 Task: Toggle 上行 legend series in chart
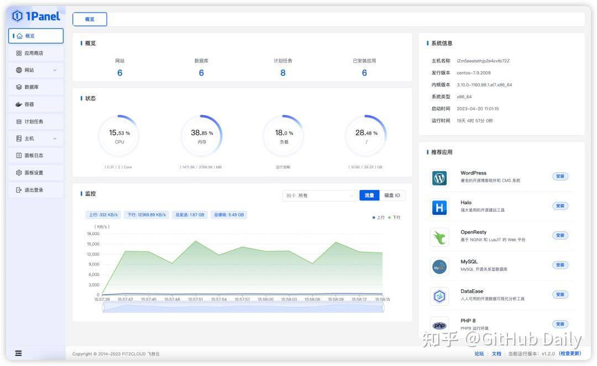pyautogui.click(x=379, y=218)
